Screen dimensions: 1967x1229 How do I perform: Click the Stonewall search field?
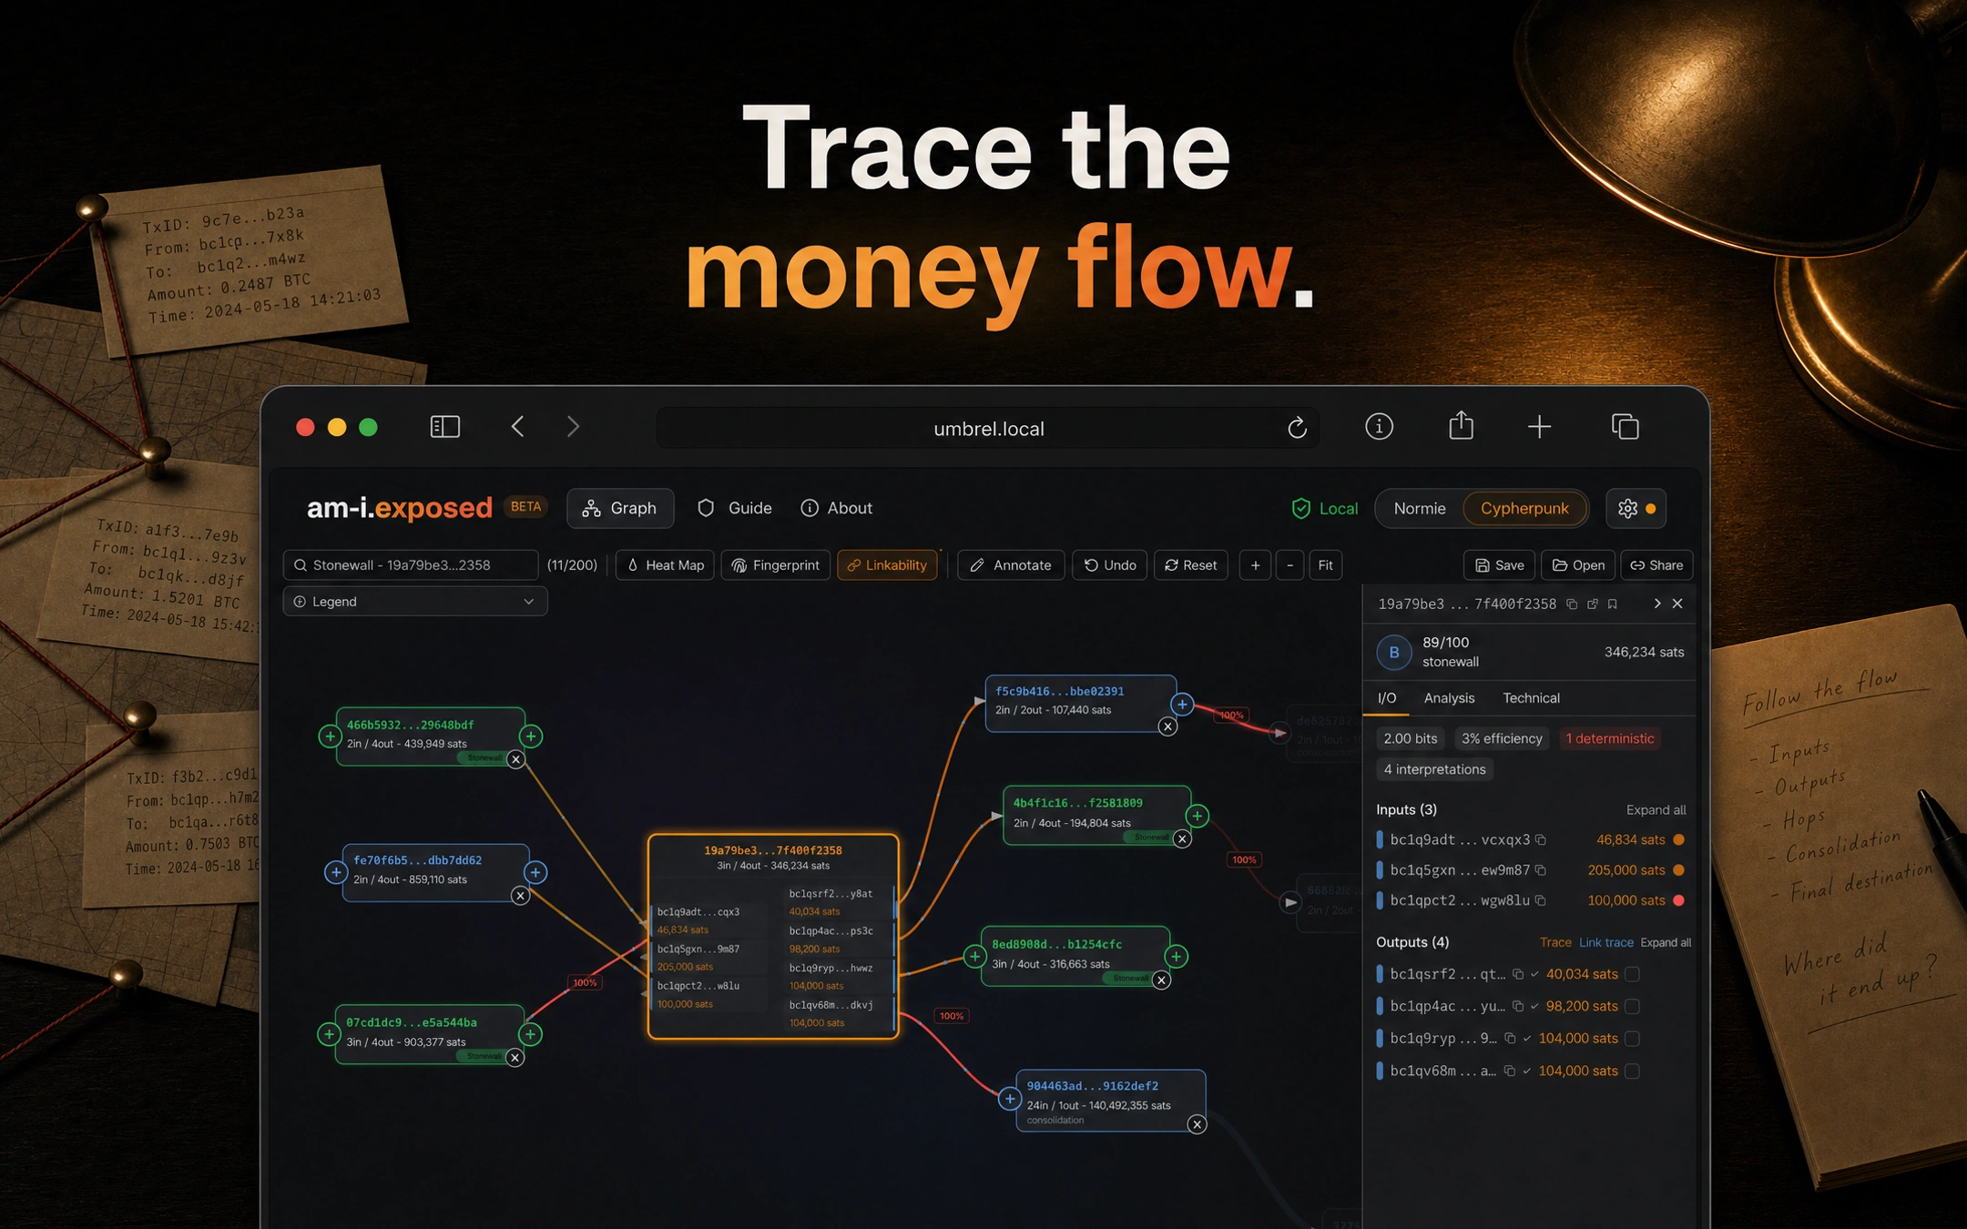tap(411, 565)
